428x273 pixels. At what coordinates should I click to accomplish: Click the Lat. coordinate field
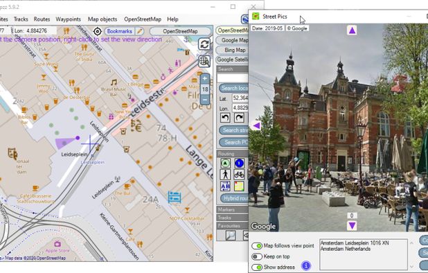tap(240, 98)
